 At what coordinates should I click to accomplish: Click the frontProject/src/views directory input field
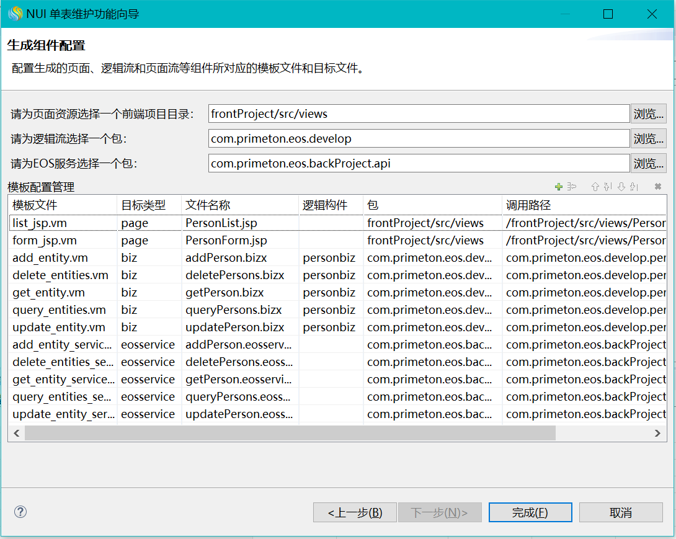pyautogui.click(x=419, y=114)
